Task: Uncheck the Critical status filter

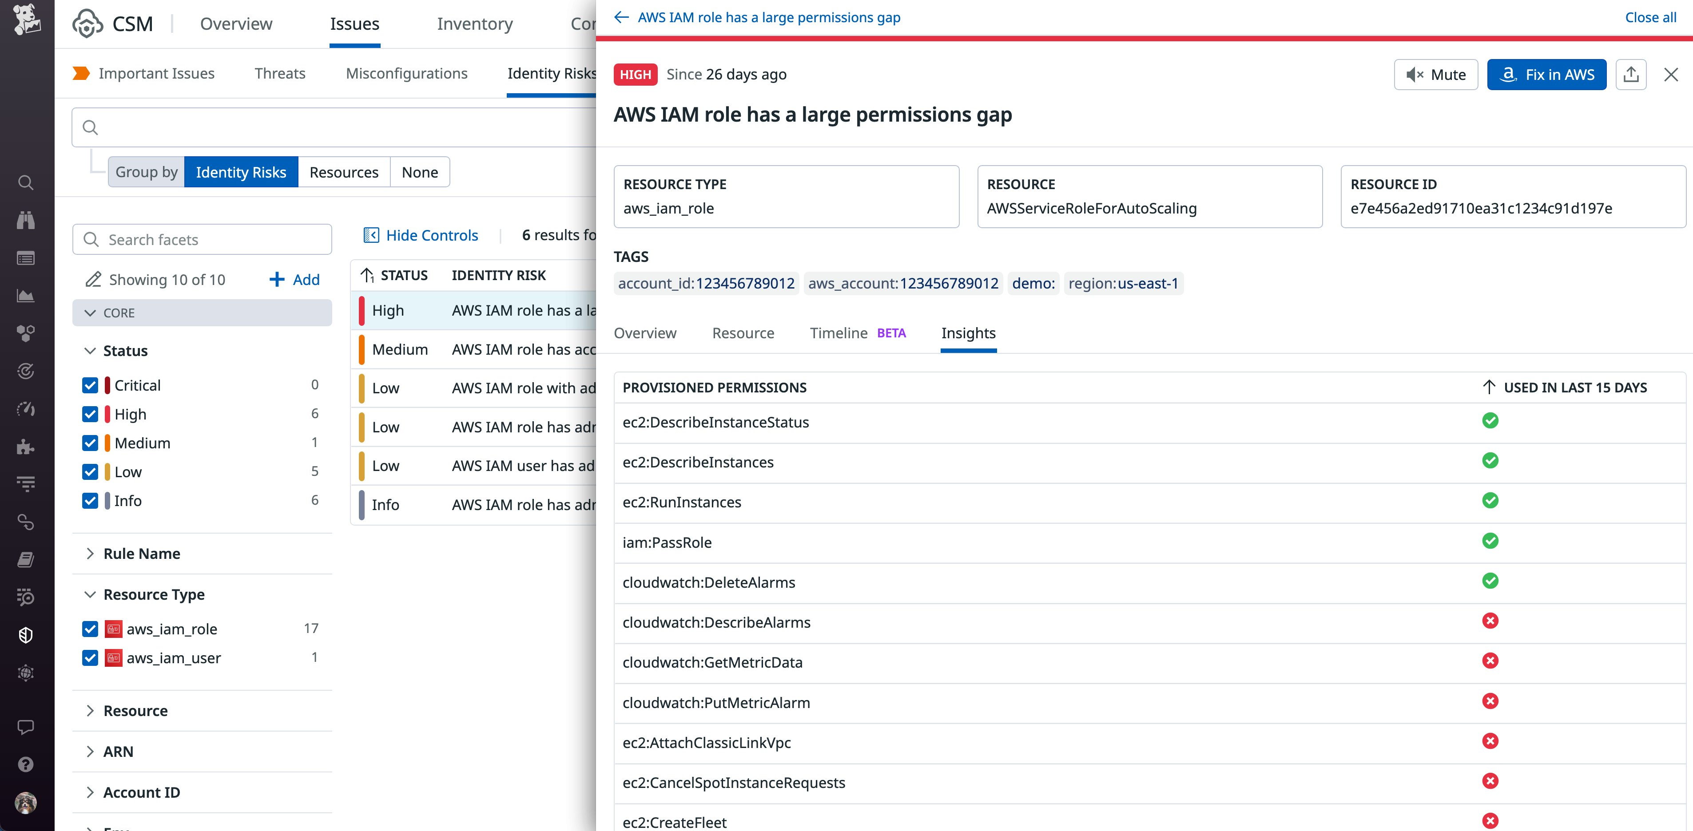Action: (x=90, y=385)
